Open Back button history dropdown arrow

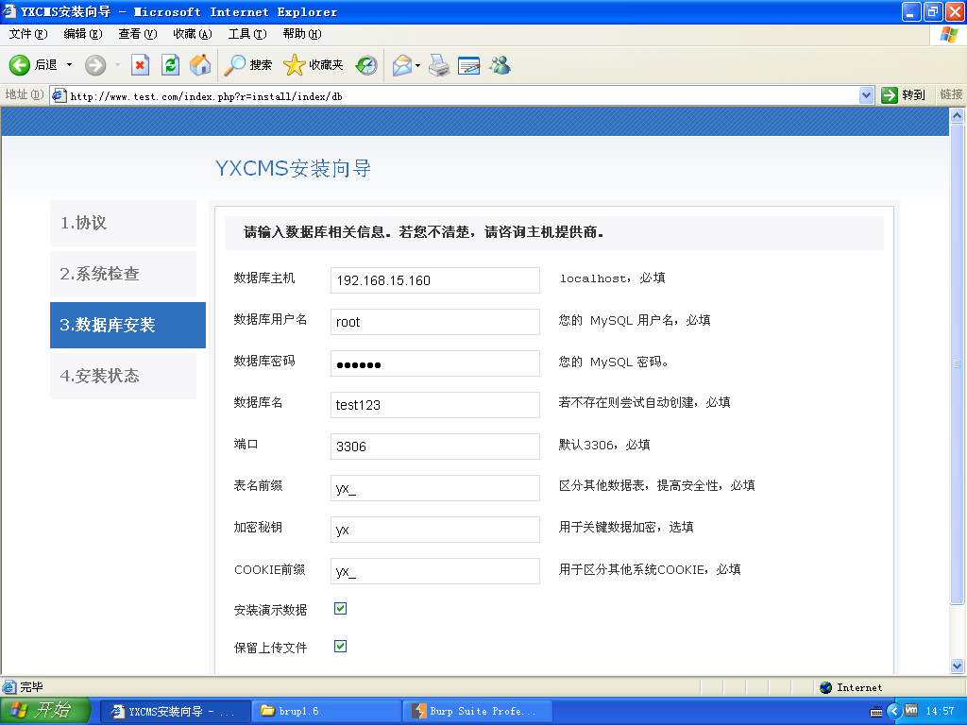coord(69,65)
